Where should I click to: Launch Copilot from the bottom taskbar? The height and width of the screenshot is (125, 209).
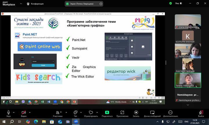28,122
